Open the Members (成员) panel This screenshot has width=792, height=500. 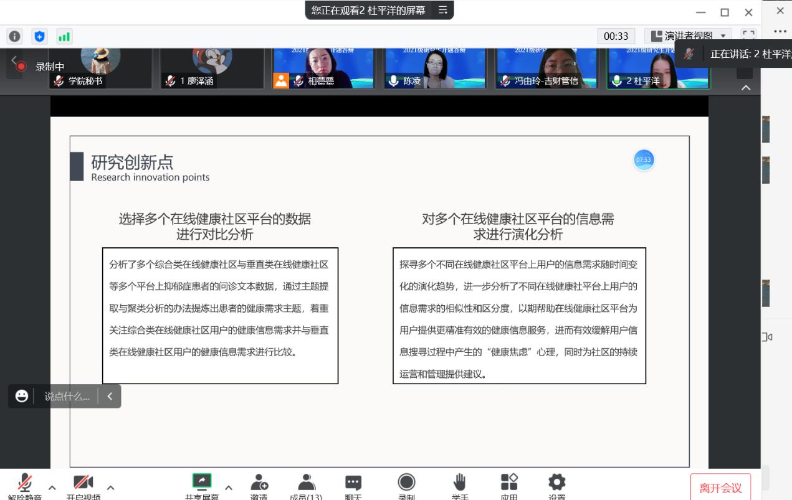pyautogui.click(x=306, y=484)
